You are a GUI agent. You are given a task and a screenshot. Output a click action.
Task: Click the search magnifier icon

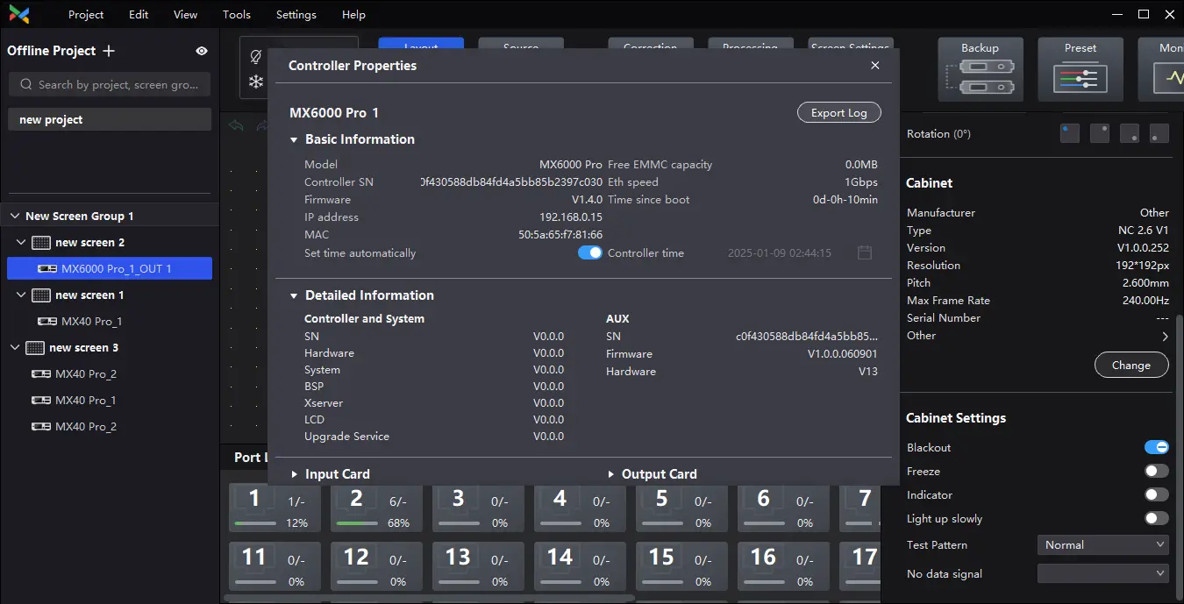[x=25, y=85]
